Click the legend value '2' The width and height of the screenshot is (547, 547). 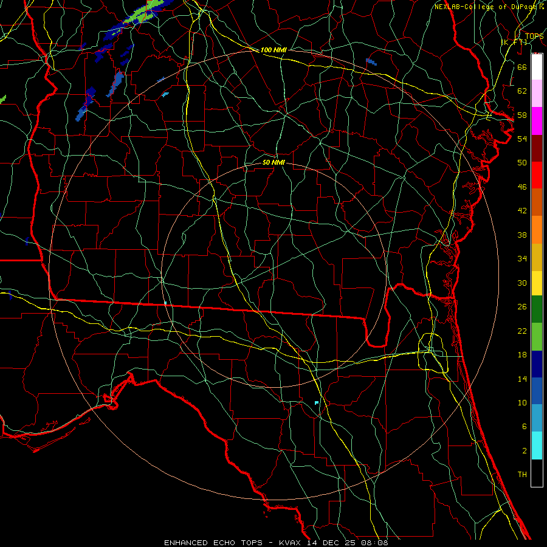(524, 451)
